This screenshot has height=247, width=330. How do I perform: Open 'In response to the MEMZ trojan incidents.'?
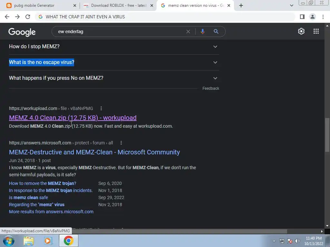[51, 190]
